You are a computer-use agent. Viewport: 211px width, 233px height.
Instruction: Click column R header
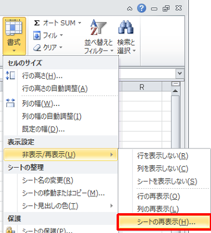pos(142,87)
